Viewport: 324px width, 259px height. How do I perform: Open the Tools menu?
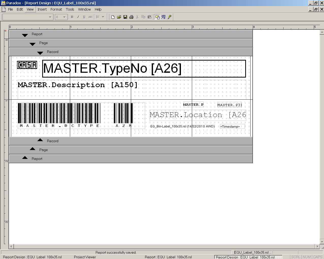[x=70, y=9]
